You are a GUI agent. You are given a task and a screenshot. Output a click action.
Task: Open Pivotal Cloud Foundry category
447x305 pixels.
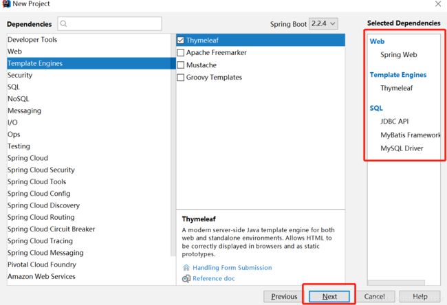click(x=89, y=264)
